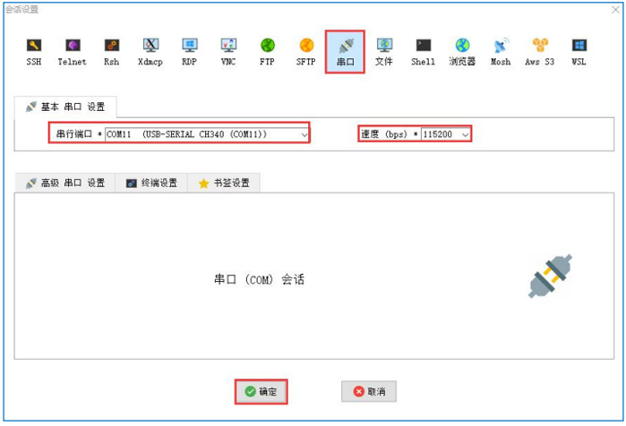Pick the SFTP session icon

[306, 52]
